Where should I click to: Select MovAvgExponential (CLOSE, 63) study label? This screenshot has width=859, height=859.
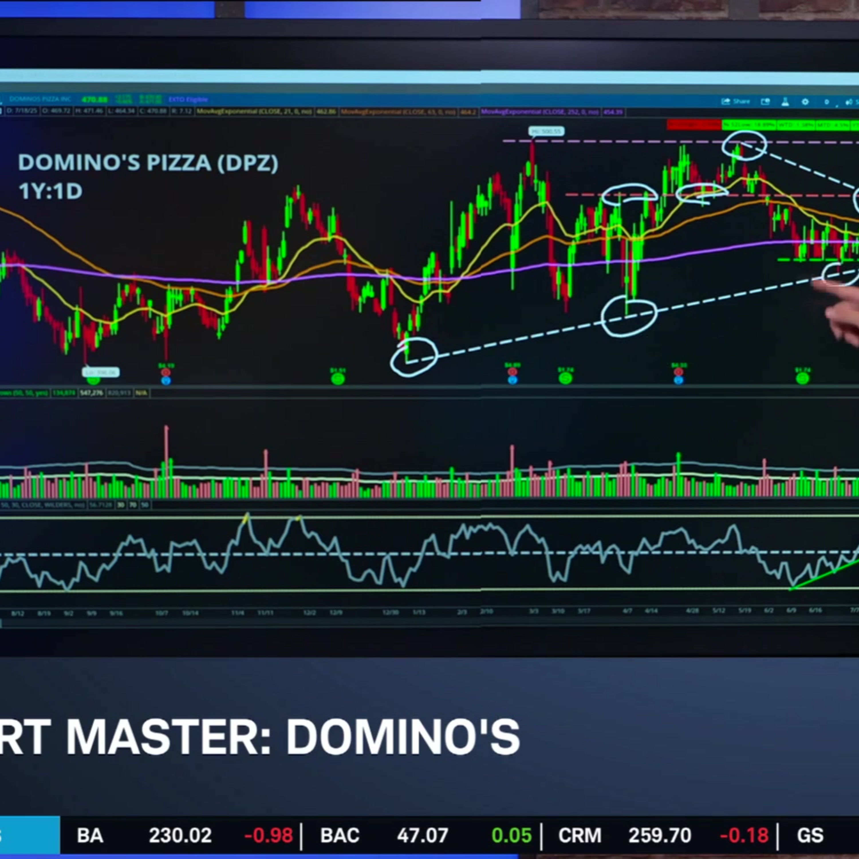pos(398,112)
